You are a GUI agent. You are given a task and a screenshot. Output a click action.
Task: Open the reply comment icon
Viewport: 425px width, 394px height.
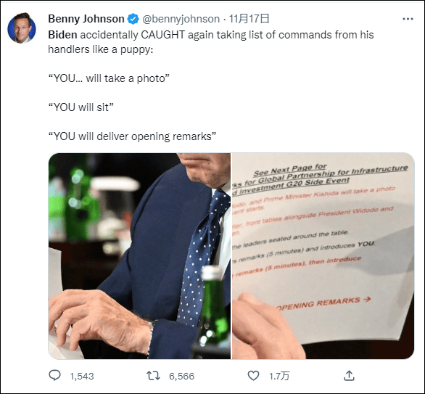tap(54, 376)
